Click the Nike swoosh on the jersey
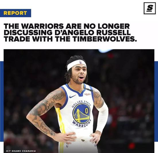The width and height of the screenshot is (158, 153). pos(72,96)
